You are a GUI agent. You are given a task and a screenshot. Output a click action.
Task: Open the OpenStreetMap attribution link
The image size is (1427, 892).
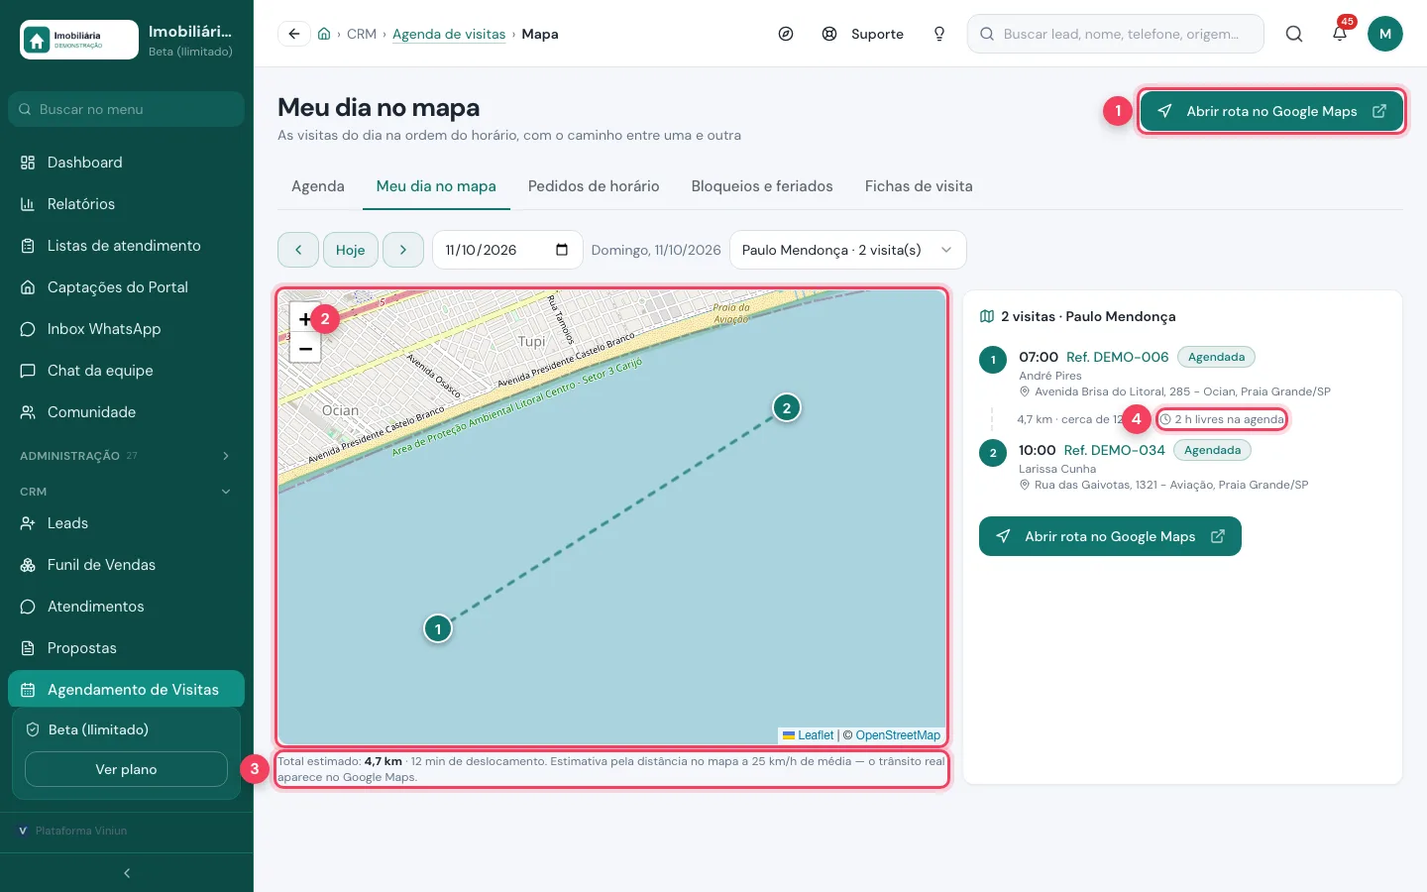tap(898, 735)
